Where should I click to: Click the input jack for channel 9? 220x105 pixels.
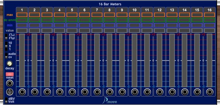coord(122,92)
